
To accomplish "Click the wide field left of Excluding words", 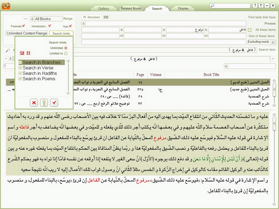I will coord(164,42).
